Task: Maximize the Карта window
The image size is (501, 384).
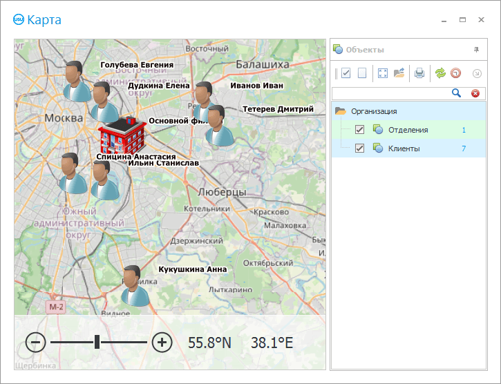Action: pyautogui.click(x=462, y=20)
